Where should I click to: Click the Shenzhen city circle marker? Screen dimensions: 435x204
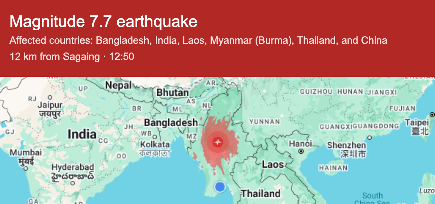coord(370,138)
